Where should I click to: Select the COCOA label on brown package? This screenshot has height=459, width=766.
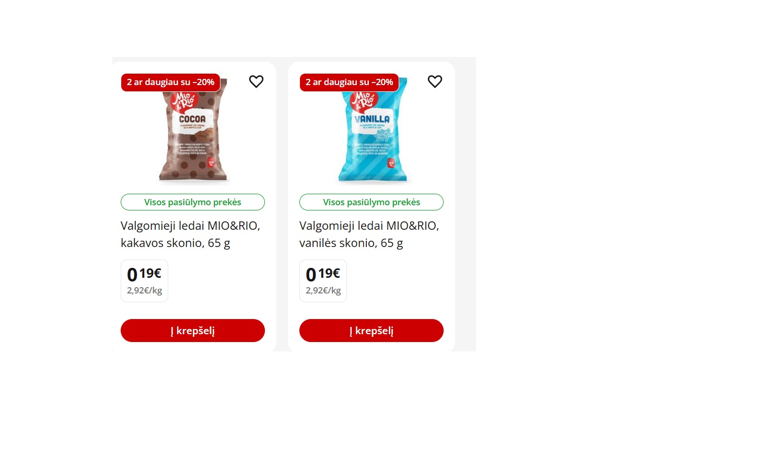point(192,119)
